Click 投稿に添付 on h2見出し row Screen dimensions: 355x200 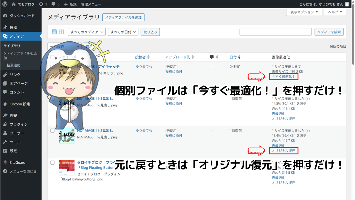click(174, 135)
